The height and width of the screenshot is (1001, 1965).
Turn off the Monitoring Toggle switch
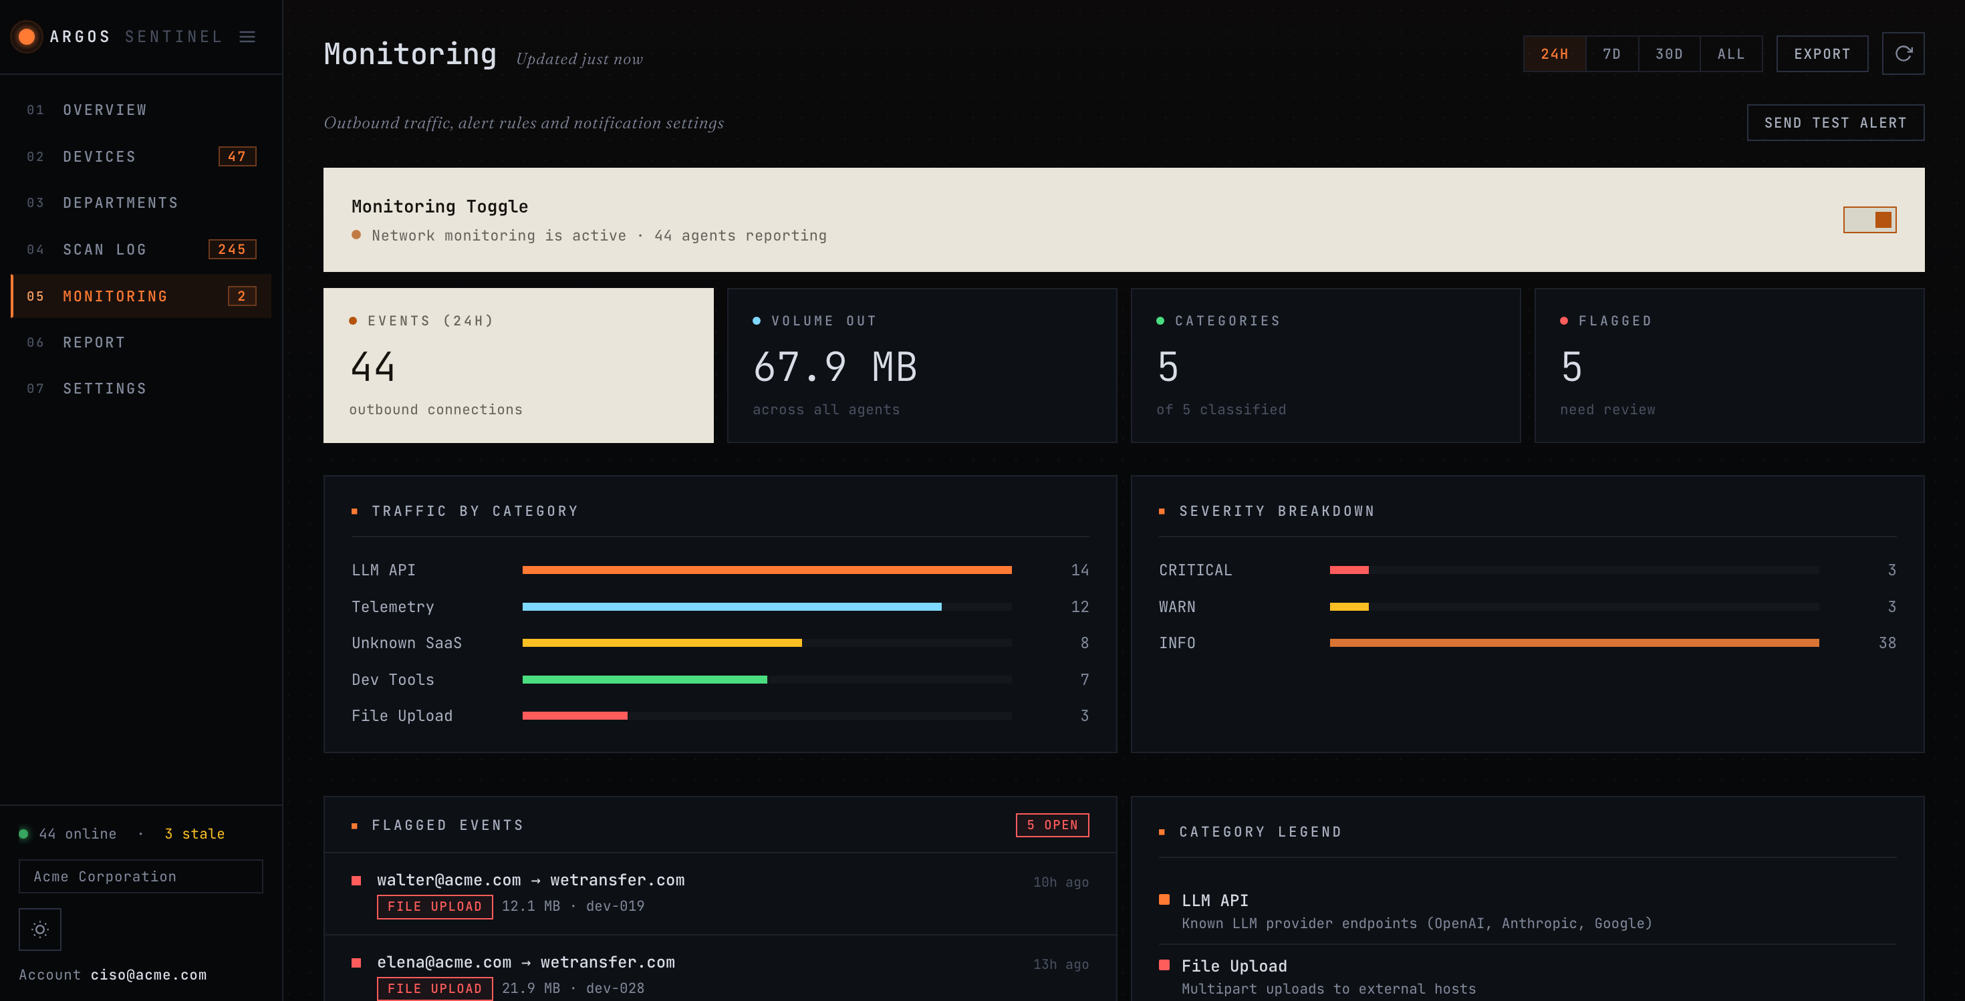[x=1869, y=220]
